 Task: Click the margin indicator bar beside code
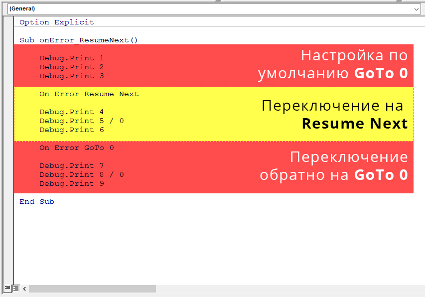click(x=8, y=149)
